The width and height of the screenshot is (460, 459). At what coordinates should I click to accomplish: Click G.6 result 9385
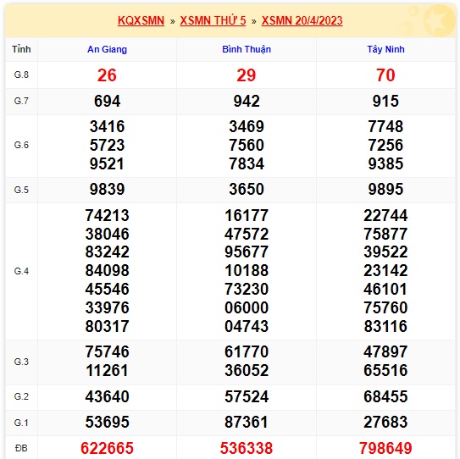tap(385, 163)
